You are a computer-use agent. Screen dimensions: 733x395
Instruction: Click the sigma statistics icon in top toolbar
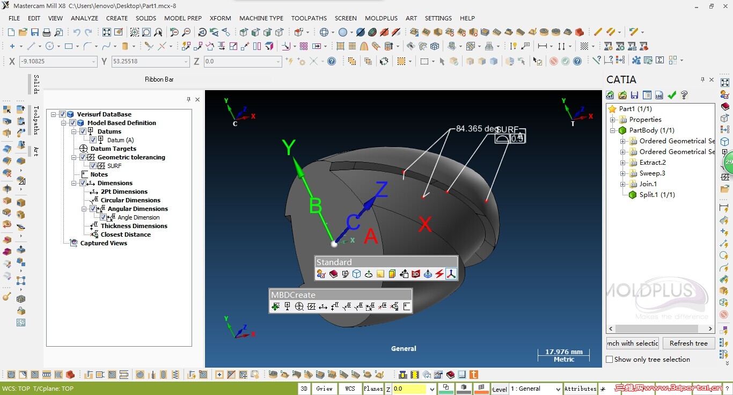pos(660,61)
